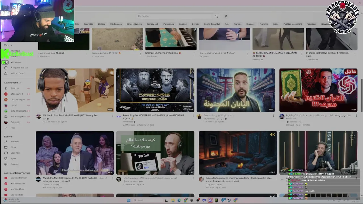Open YouTube Kids
Image resolution: width=363 pixels, height=204 pixels.
tap(17, 195)
